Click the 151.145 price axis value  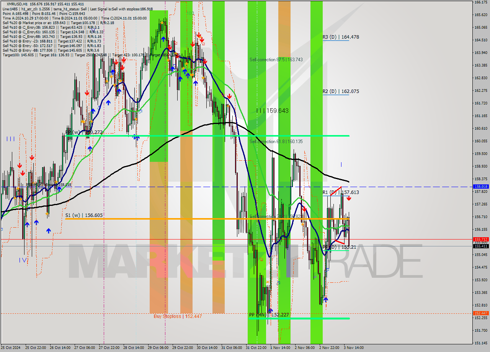[481, 343]
